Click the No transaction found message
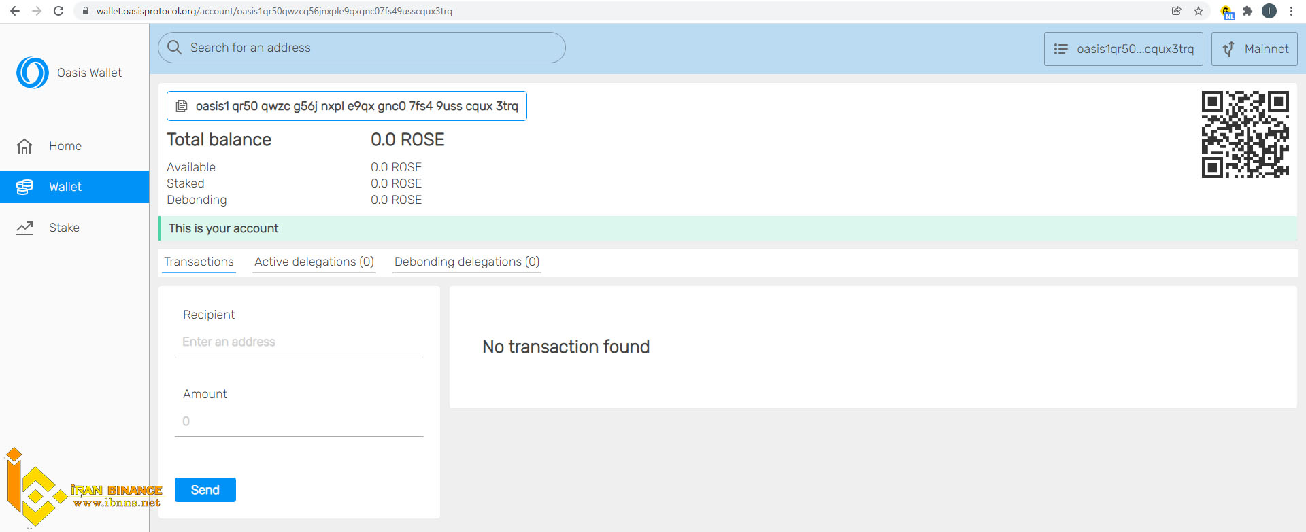1306x532 pixels. [566, 347]
